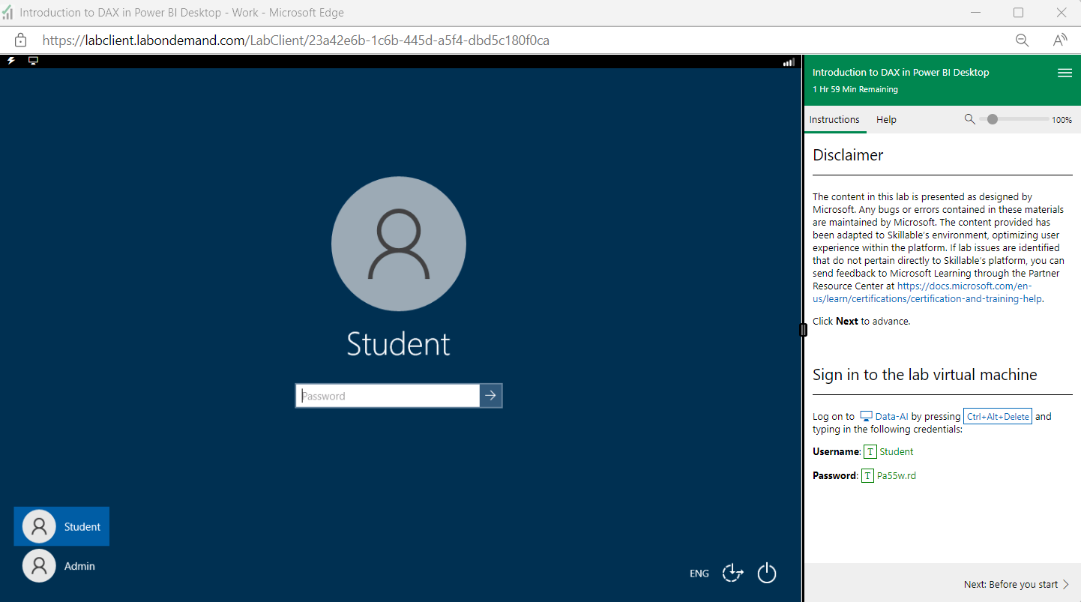The image size is (1081, 602).
Task: Click the lock icon in address bar
Action: tap(21, 40)
